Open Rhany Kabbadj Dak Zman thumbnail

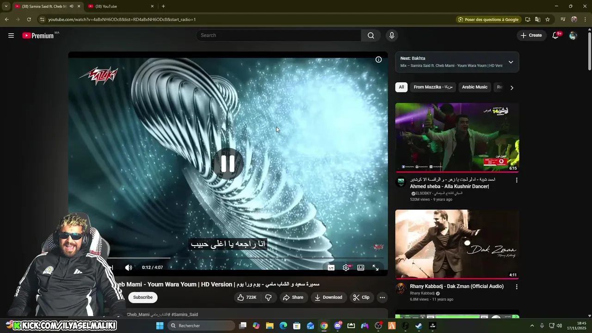coord(457,244)
